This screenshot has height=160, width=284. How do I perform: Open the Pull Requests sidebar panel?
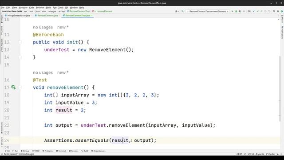[x=2, y=45]
